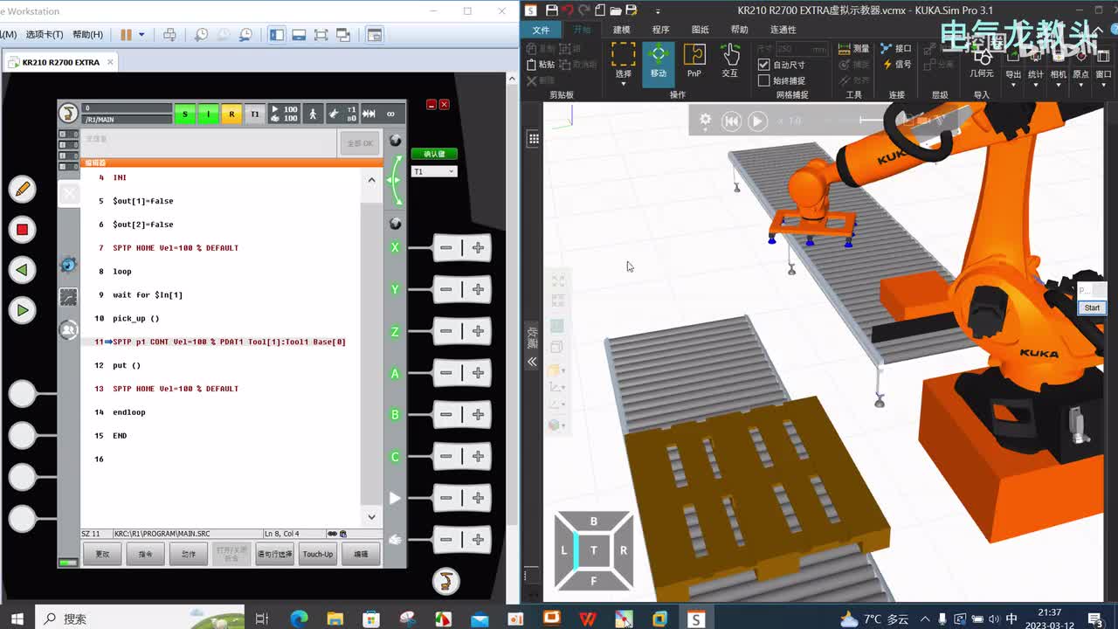Open simulation settings gear icon
Screen dimensions: 1118x629
click(705, 121)
